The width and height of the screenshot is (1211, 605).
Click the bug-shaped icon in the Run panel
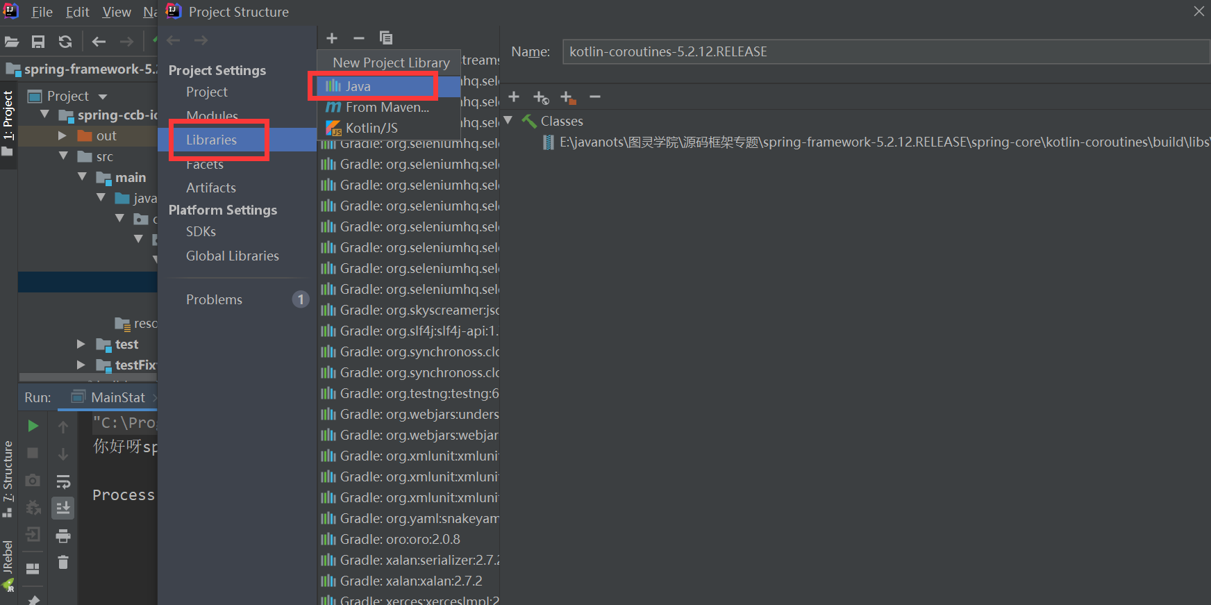click(x=33, y=508)
